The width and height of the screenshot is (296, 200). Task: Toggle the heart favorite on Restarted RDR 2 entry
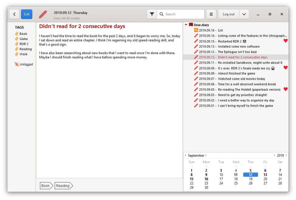[x=285, y=41]
